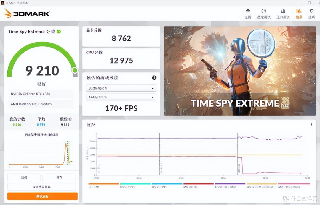Open the 选项 options gear
Viewport: 320px width, 205px height.
click(x=311, y=14)
